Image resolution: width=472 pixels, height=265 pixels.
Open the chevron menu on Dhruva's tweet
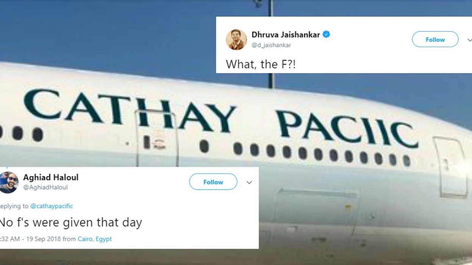point(469,40)
